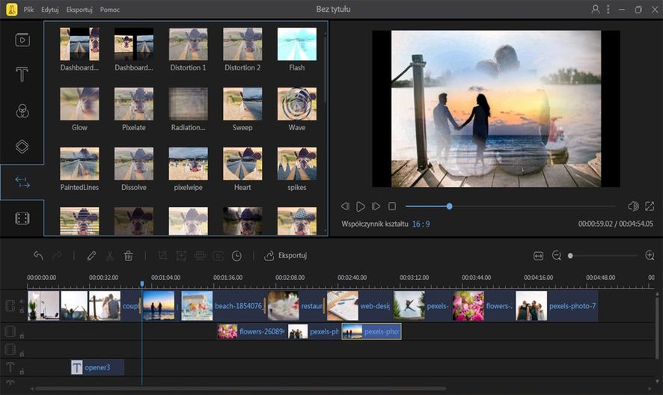The image size is (663, 395).
Task: Move the preview seek slider handle
Action: pos(449,206)
